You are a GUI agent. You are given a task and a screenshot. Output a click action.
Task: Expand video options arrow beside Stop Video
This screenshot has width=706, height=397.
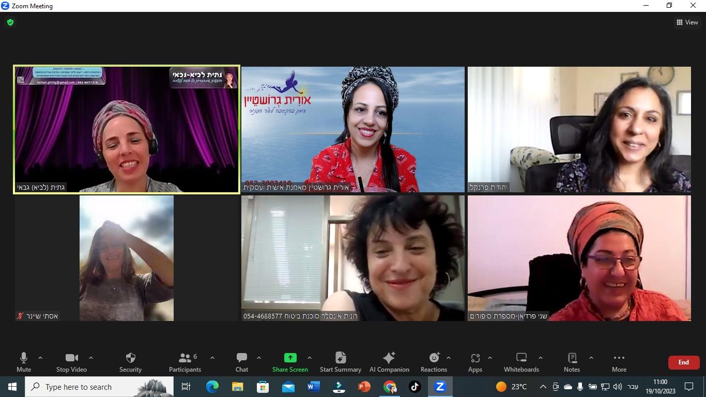[91, 358]
